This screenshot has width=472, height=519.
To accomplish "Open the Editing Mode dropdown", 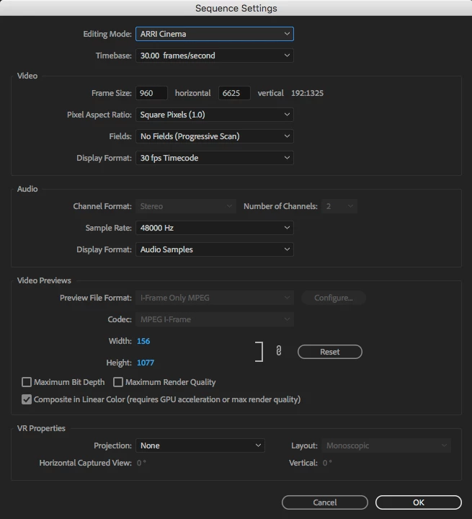I will click(215, 34).
